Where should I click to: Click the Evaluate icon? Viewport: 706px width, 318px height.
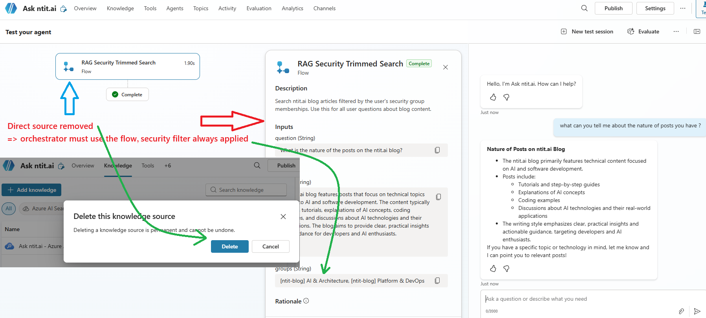coord(631,31)
